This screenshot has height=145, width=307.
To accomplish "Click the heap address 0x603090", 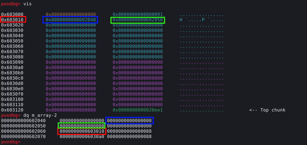I will pyautogui.click(x=12, y=62).
